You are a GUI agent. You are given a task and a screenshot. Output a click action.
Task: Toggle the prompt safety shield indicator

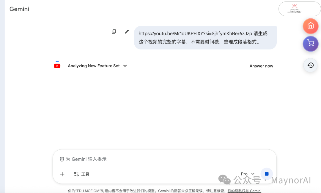(62, 159)
